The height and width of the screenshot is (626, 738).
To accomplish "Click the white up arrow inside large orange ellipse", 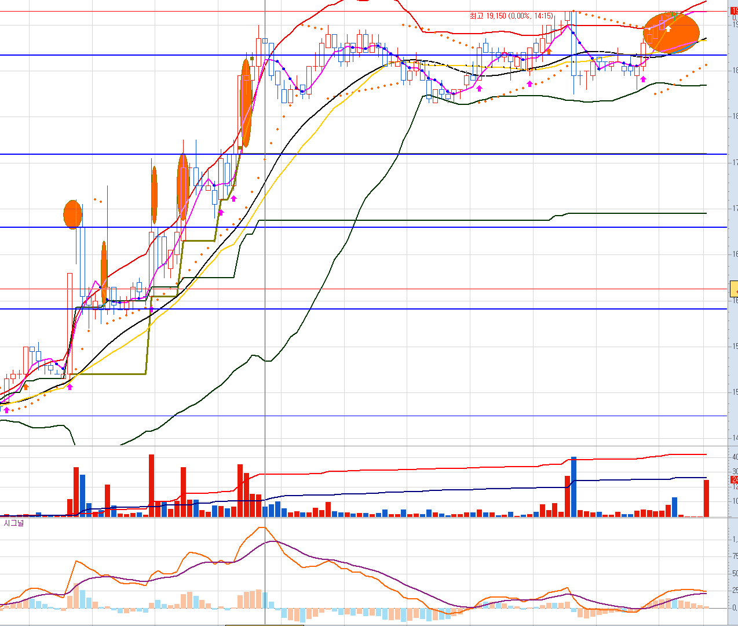I will click(668, 28).
